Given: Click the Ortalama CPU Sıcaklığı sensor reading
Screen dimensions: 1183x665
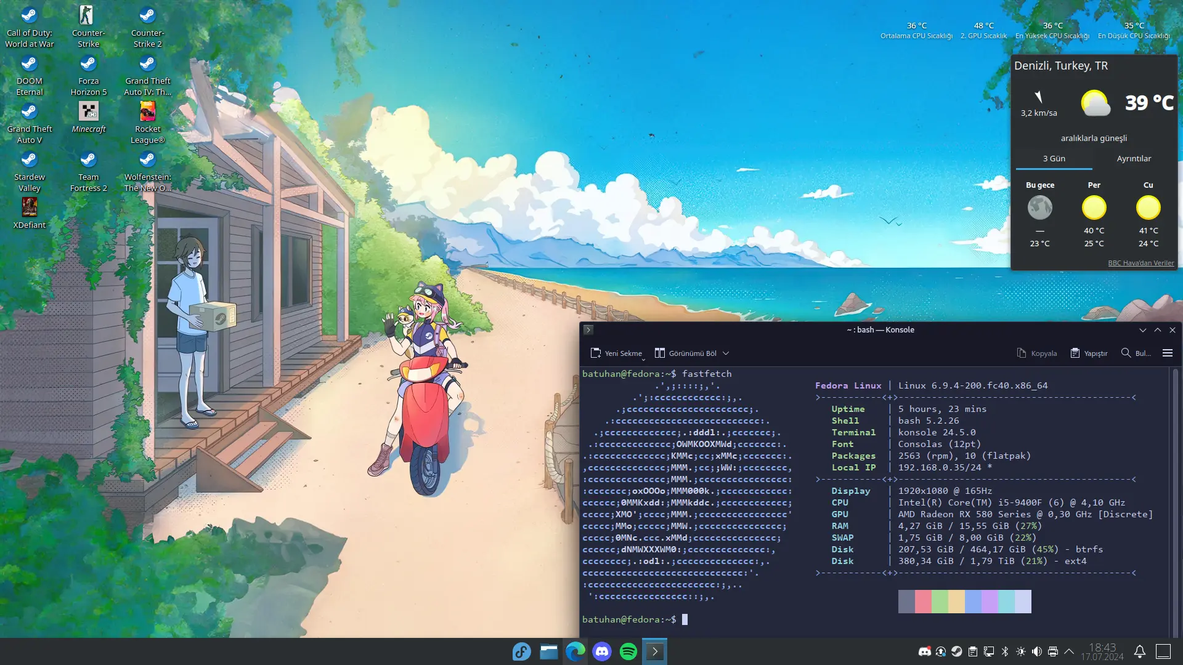Looking at the screenshot, I should 916,30.
